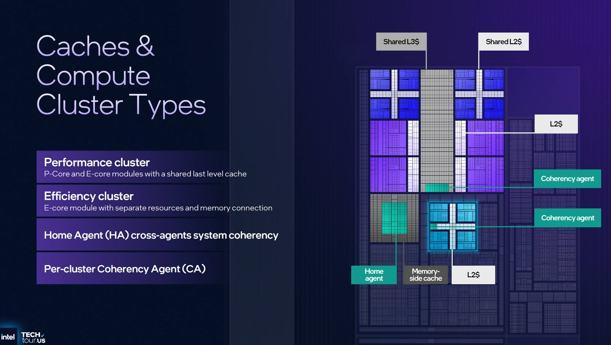Click the top-right blue E-core cluster
Viewport: 611px width, 345px height.
(479, 94)
